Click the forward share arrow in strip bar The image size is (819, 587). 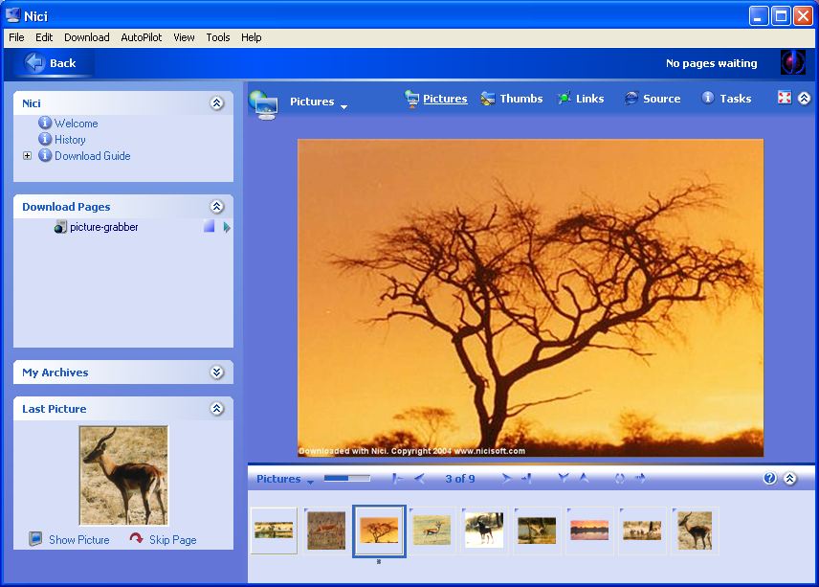tap(640, 478)
